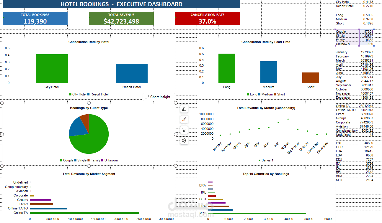Image resolution: width=382 pixels, height=223 pixels.
Task: Select the 'Top 10 Countries by Bookings' title
Action: pos(266,174)
